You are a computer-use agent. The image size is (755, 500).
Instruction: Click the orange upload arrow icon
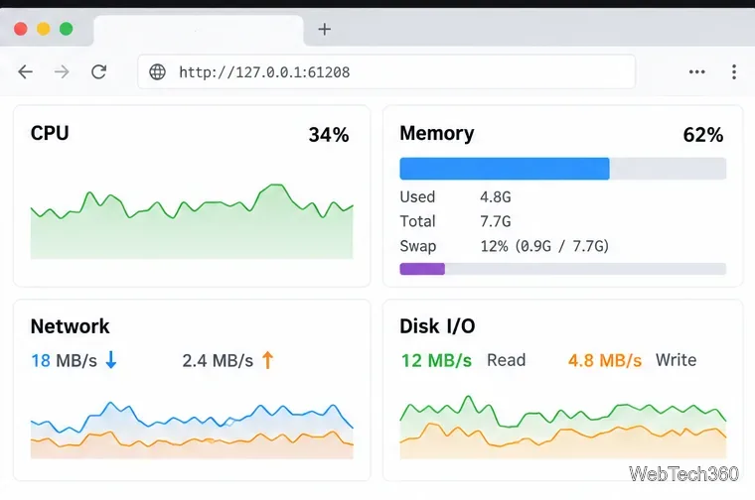click(x=267, y=359)
